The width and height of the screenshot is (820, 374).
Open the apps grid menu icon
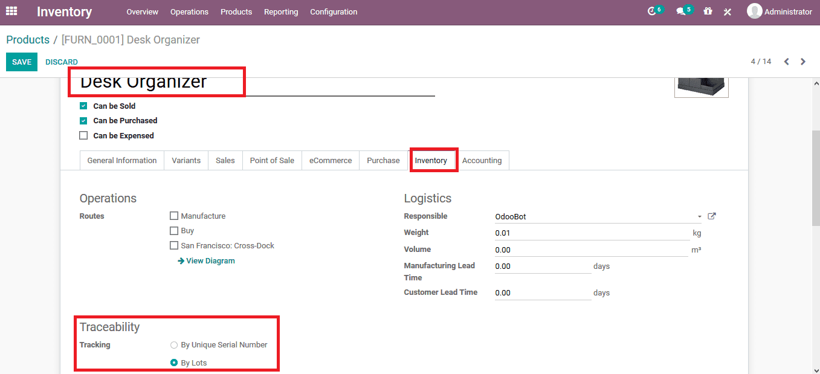click(x=11, y=11)
